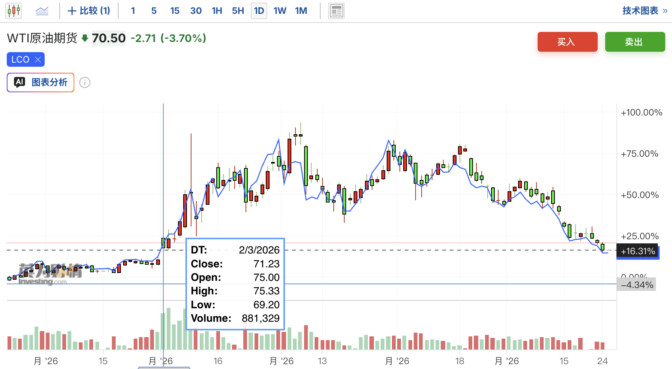The height and width of the screenshot is (369, 672).
Task: Select the candlestick chart type icon
Action: coord(14,10)
